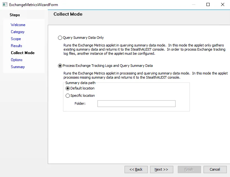The height and width of the screenshot is (177, 230).
Task: Go to the Options step
Action: coord(17,60)
